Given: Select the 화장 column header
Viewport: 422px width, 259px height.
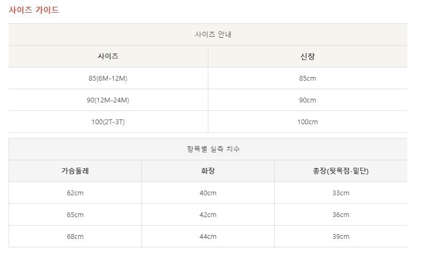Looking at the screenshot, I should pyautogui.click(x=208, y=171).
